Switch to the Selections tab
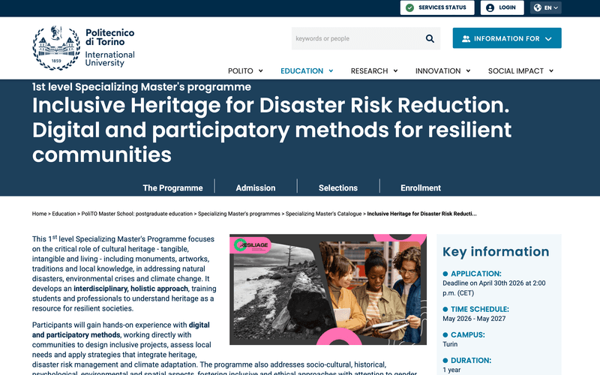Screen dimensions: 600x375 tap(337, 187)
